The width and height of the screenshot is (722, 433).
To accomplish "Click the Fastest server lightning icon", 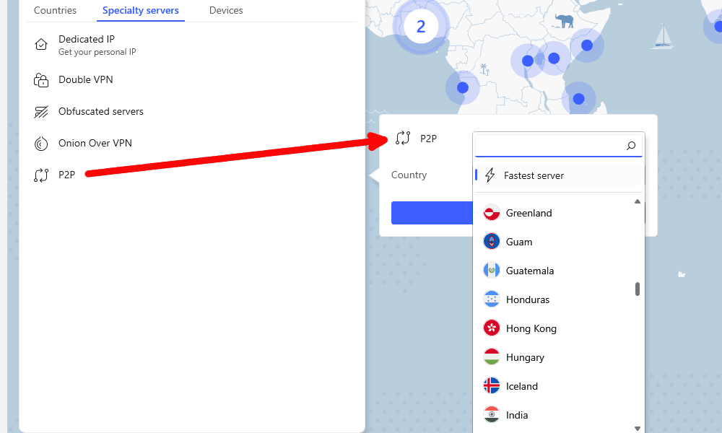I will pyautogui.click(x=490, y=175).
